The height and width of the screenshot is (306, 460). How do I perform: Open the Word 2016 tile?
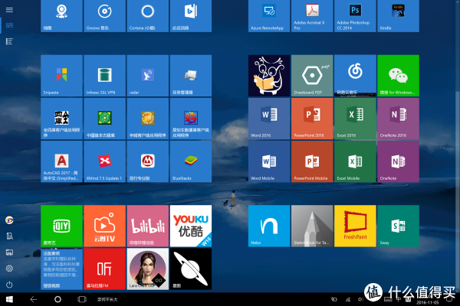269,119
